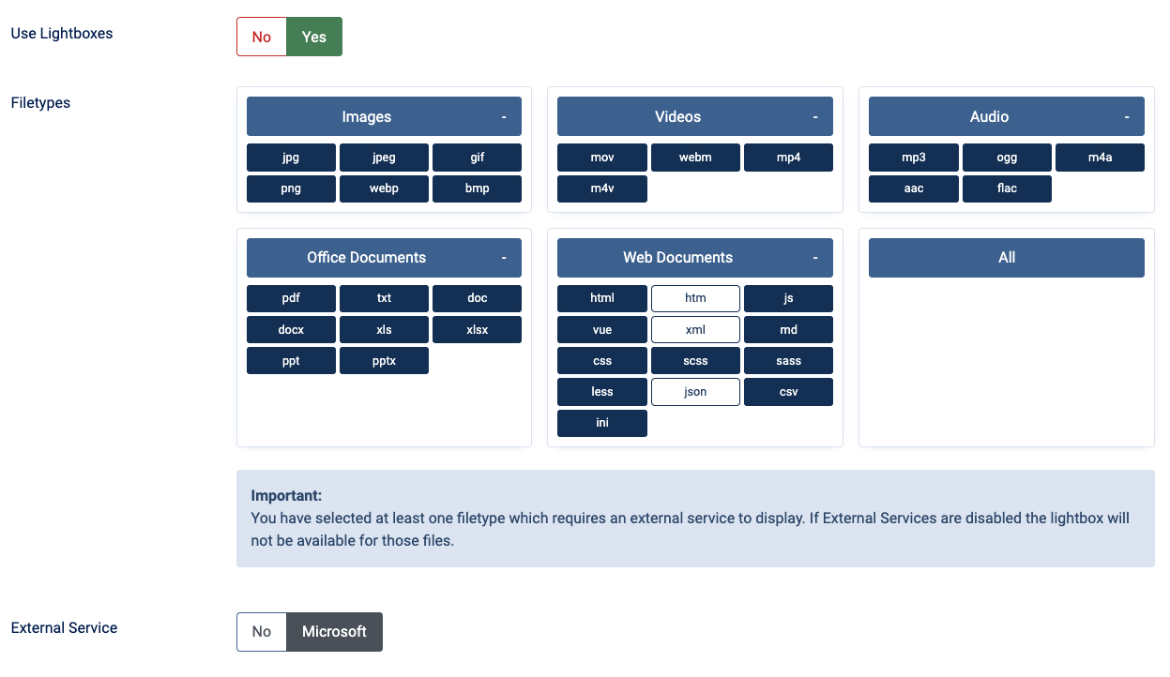Enable the json filetype
The width and height of the screenshot is (1170, 677).
(695, 392)
